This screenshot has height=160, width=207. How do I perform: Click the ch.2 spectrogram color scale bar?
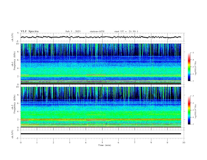189,110
